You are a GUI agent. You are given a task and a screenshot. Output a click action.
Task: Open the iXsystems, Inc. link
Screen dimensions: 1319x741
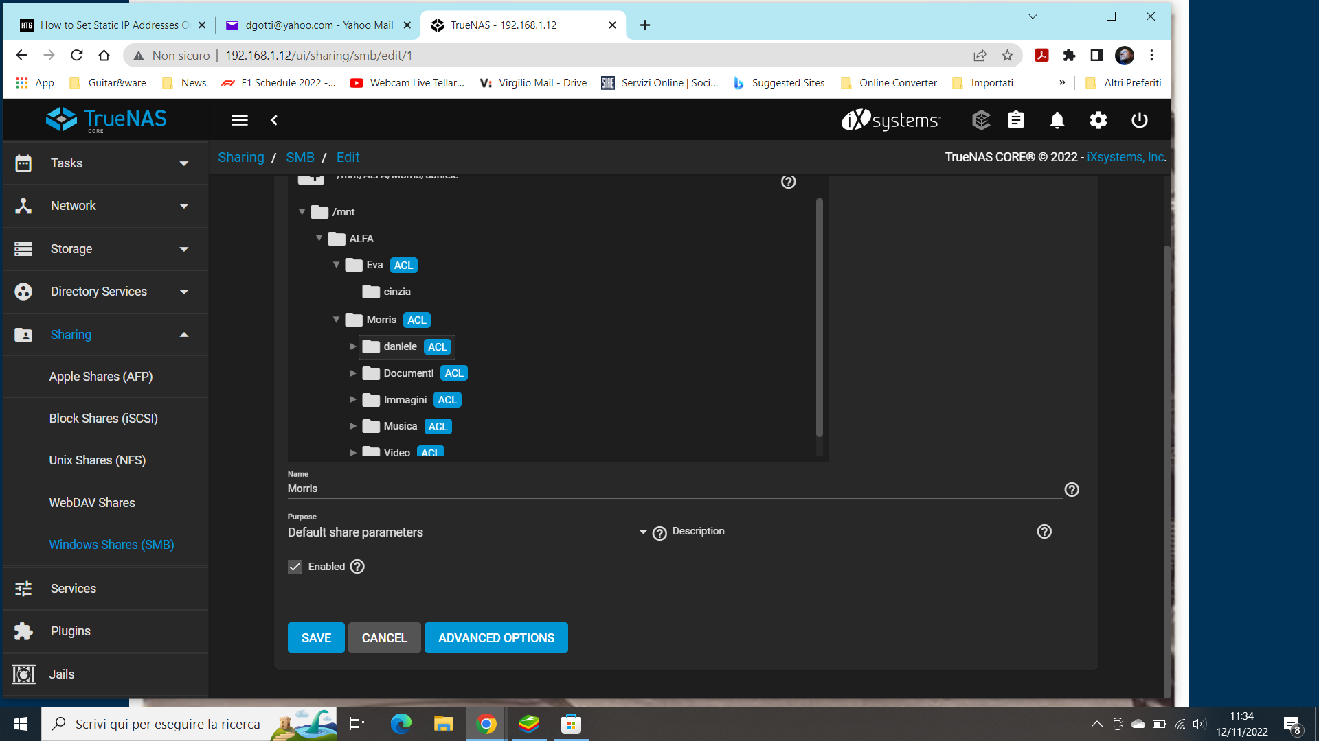[1125, 157]
